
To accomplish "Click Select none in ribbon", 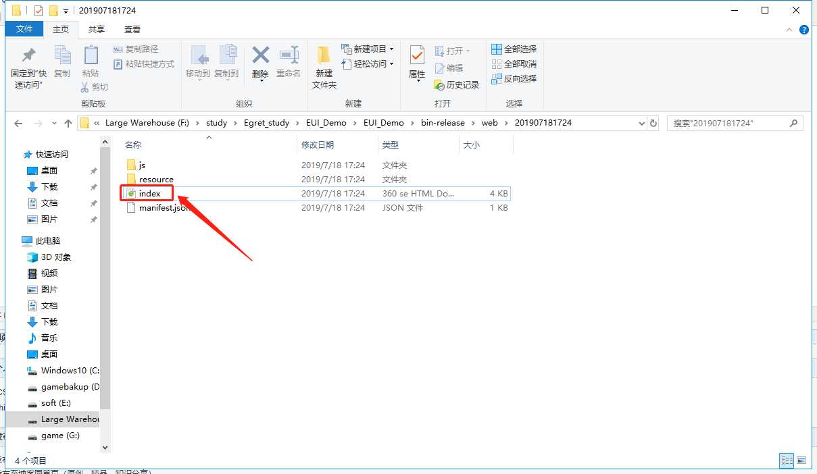I will pyautogui.click(x=514, y=64).
